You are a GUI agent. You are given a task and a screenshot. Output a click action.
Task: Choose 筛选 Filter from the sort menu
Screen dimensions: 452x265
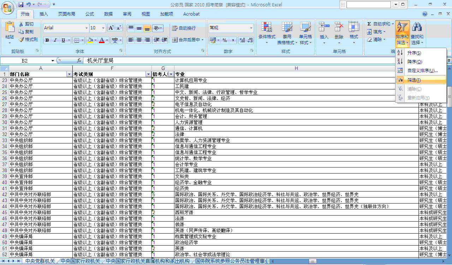[x=414, y=80]
